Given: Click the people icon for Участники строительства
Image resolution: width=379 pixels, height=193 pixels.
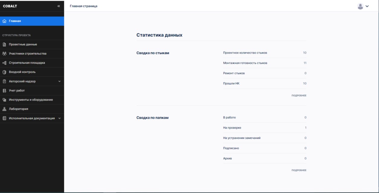Looking at the screenshot, I should click(4, 54).
